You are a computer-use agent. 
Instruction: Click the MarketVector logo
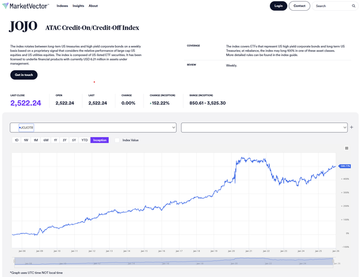point(25,6)
